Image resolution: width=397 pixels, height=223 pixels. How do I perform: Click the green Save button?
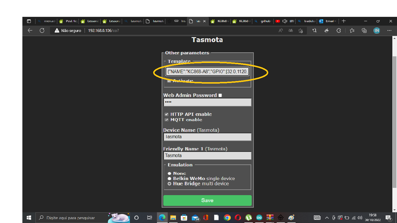tap(207, 200)
